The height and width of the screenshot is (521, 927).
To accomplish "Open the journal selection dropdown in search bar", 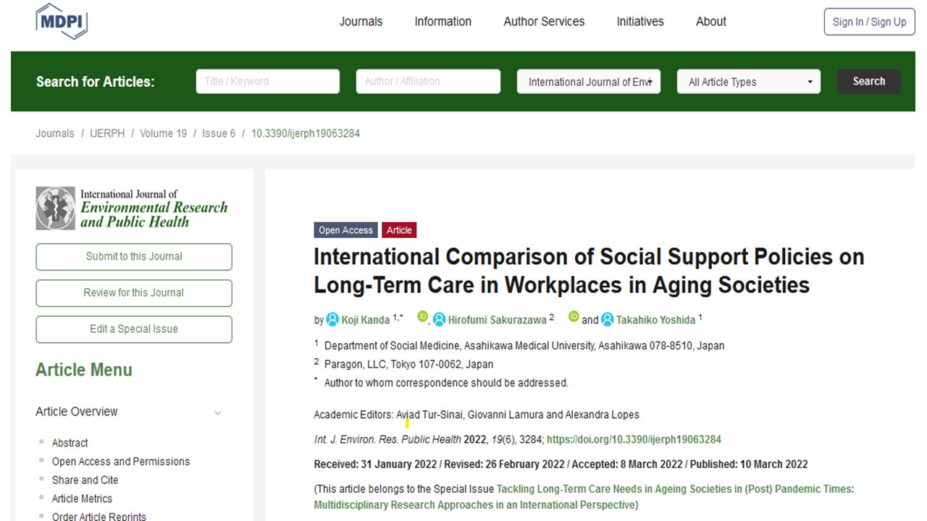I will click(x=588, y=82).
